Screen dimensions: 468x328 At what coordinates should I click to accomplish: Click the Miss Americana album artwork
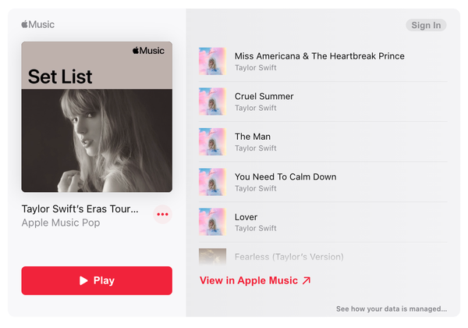point(211,61)
